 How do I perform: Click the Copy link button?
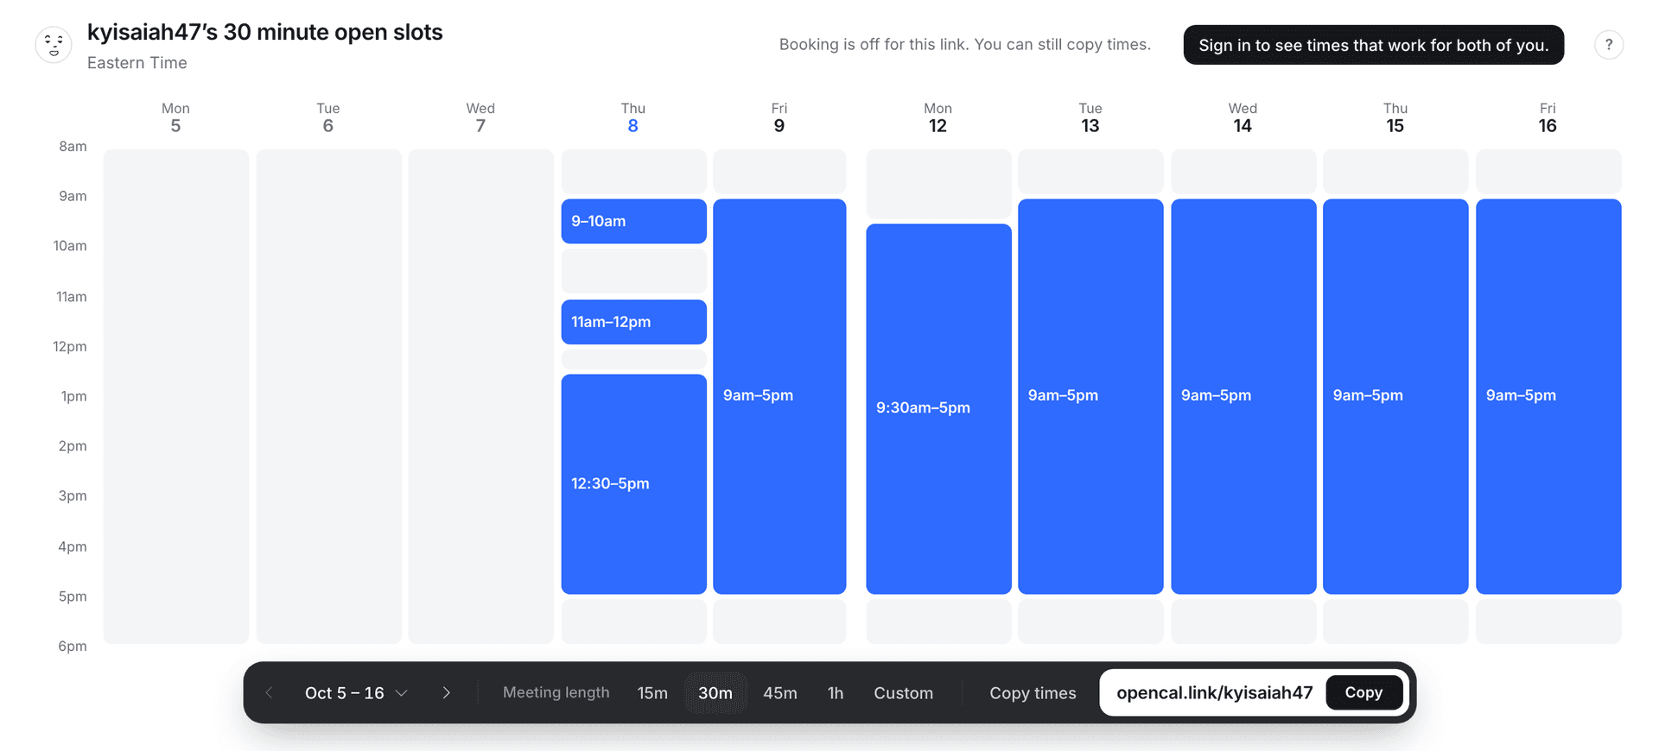point(1363,692)
